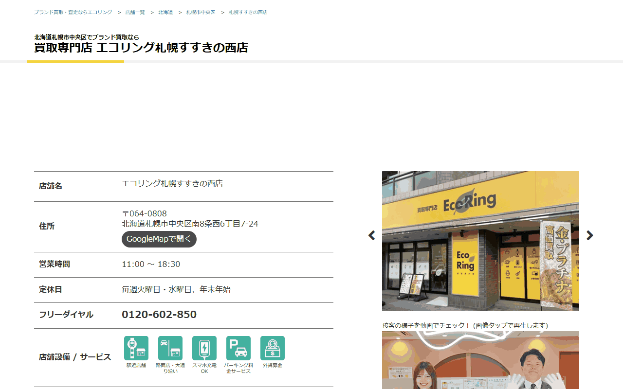Viewport: 623px width, 389px height.
Task: Click the caption 接客の様子を動画でチェック！
Action: [x=427, y=325]
